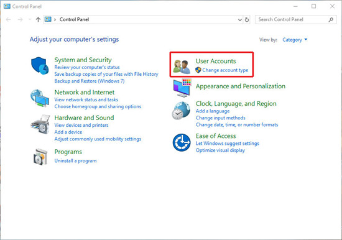The image size is (342, 240).
Task: Open the address bar history dropdown
Action: point(239,20)
